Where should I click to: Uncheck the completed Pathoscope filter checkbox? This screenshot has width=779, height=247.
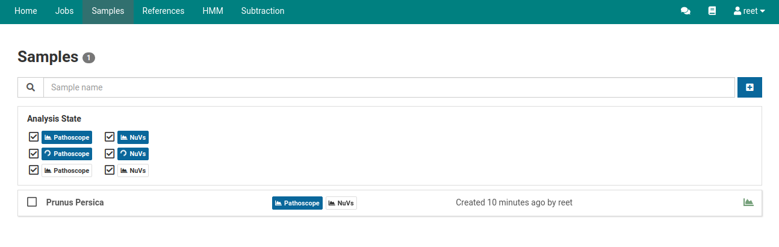pos(34,137)
